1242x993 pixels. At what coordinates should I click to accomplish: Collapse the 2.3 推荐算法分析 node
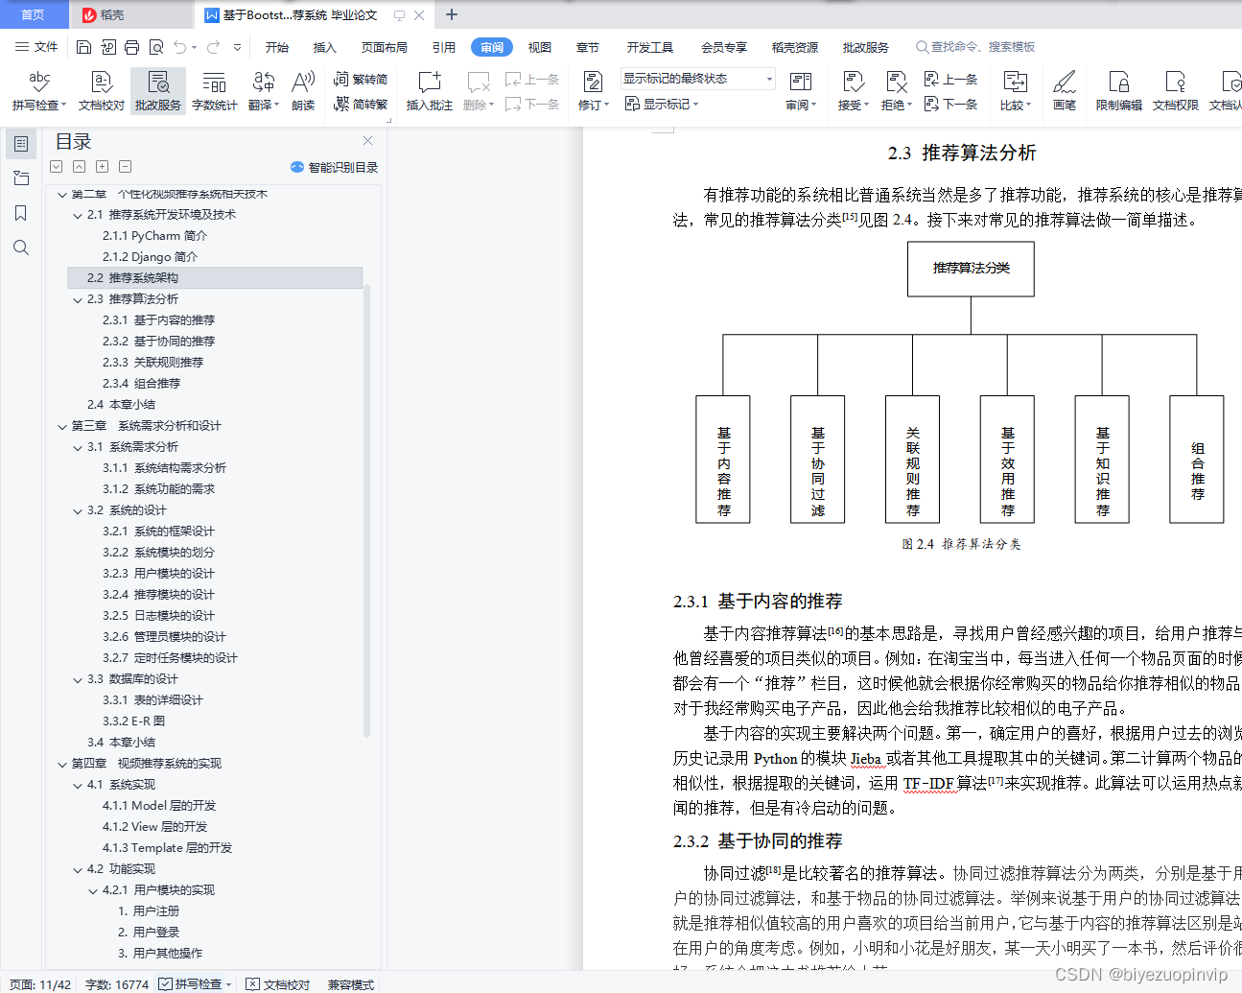tap(79, 299)
